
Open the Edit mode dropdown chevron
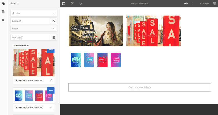click(x=192, y=3)
